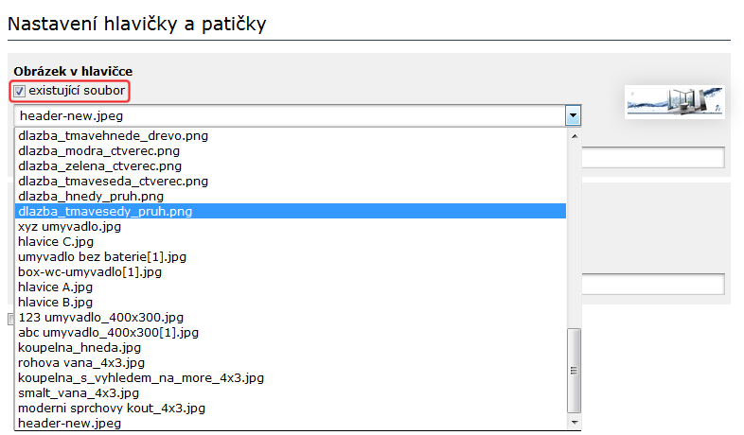Click scrollbar up arrow of file list
The image size is (744, 435).
[574, 135]
